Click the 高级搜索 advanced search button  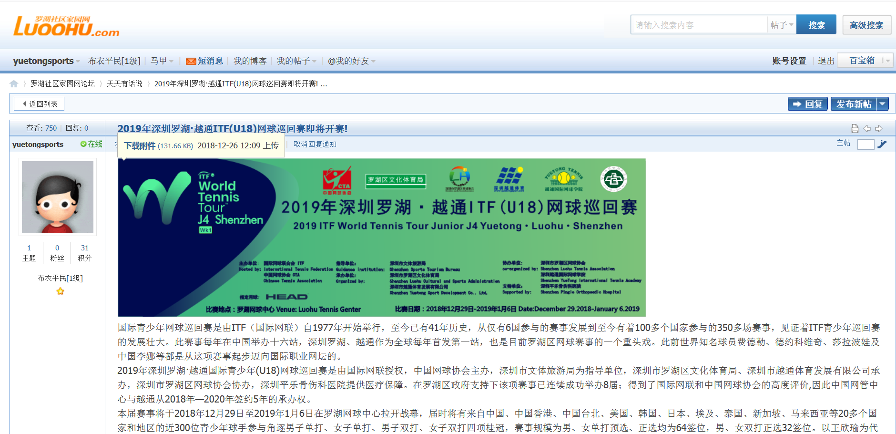tap(866, 25)
